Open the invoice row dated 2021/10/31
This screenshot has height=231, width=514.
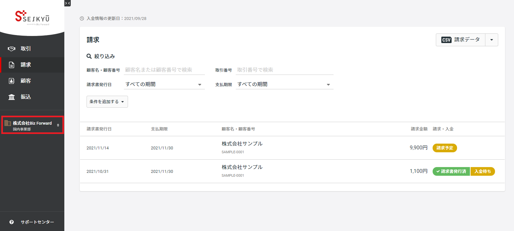click(x=292, y=171)
